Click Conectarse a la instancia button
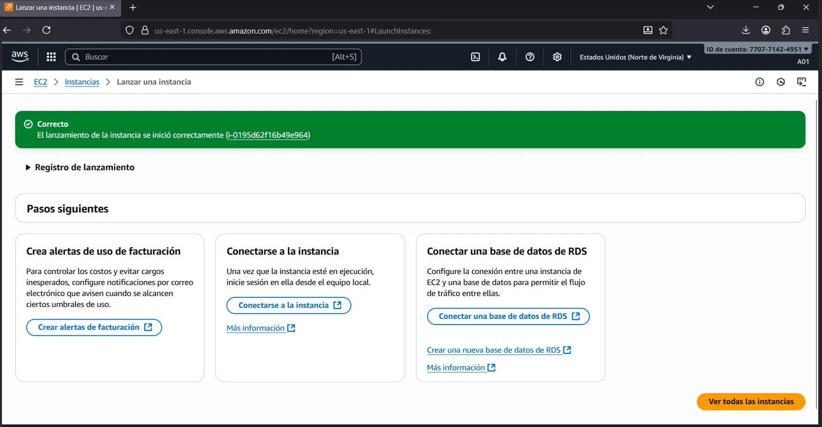822x427 pixels. 289,305
